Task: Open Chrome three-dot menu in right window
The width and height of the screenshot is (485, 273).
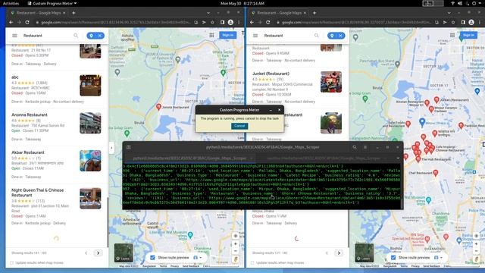Action: 480,22
